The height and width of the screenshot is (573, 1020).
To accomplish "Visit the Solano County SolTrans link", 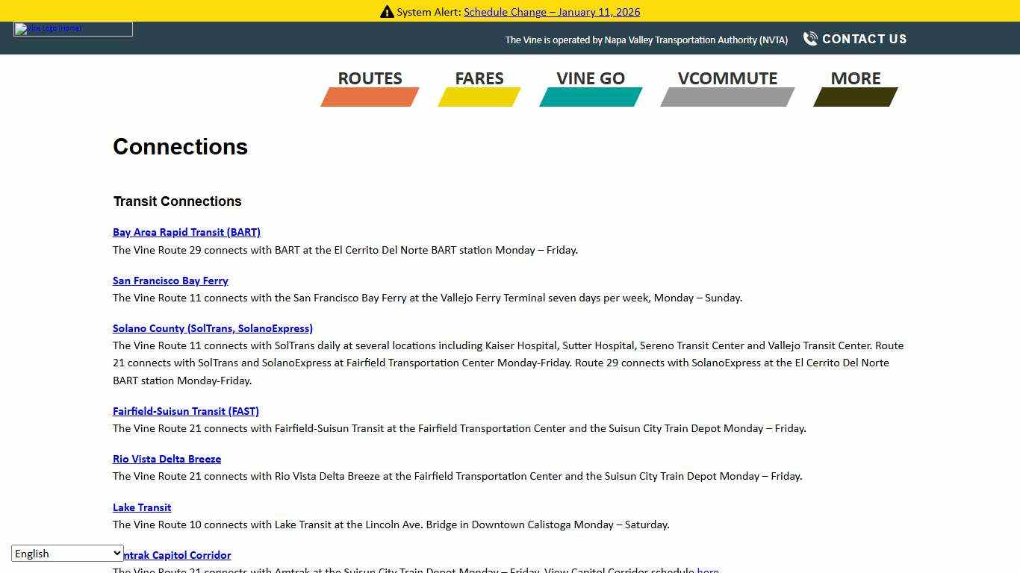I will (213, 328).
